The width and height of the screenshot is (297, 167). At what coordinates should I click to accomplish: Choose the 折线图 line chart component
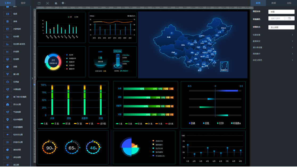point(16,52)
